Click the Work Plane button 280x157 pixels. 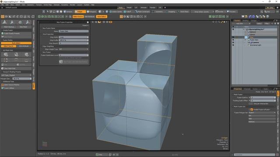(183, 12)
